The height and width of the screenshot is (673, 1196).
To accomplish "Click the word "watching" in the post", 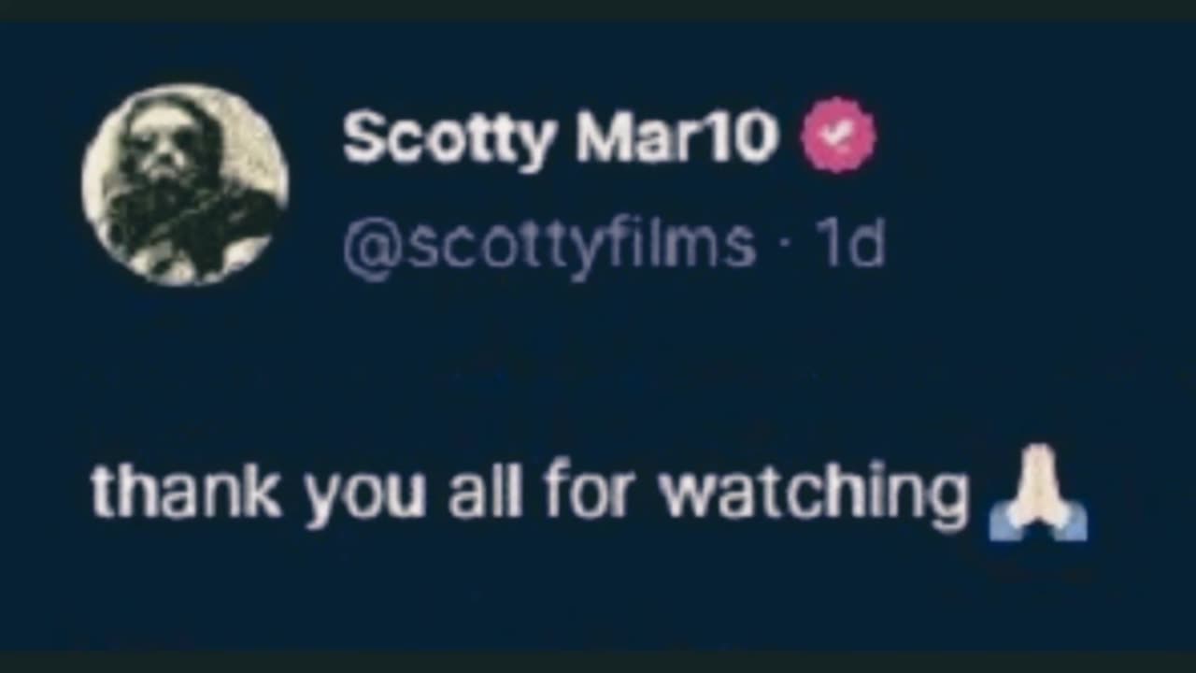I will pyautogui.click(x=814, y=495).
